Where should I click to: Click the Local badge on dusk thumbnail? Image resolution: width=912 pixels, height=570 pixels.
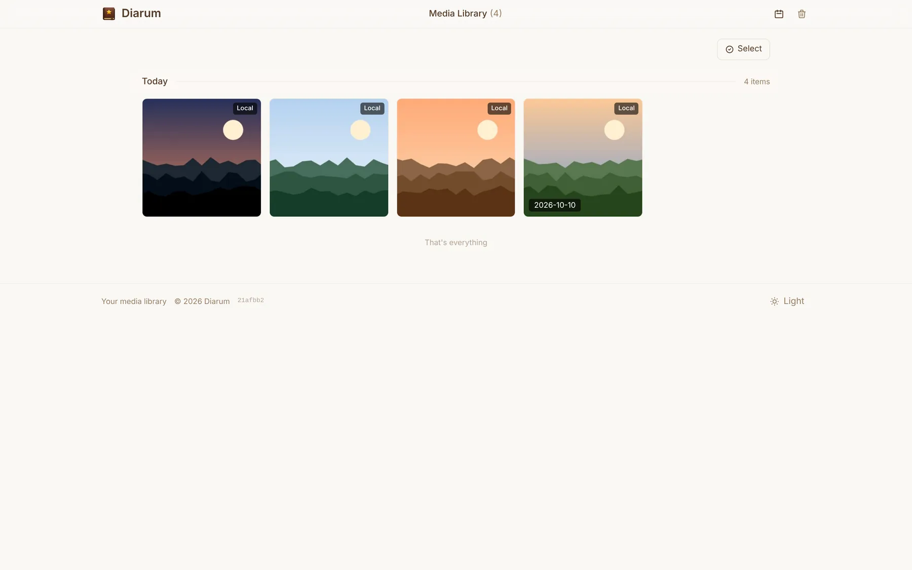[x=245, y=108]
